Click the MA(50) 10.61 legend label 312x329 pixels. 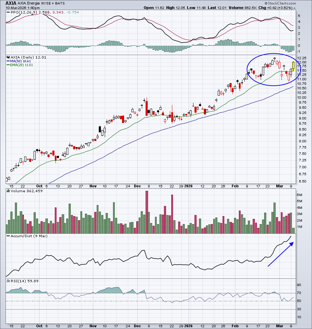click(20, 61)
